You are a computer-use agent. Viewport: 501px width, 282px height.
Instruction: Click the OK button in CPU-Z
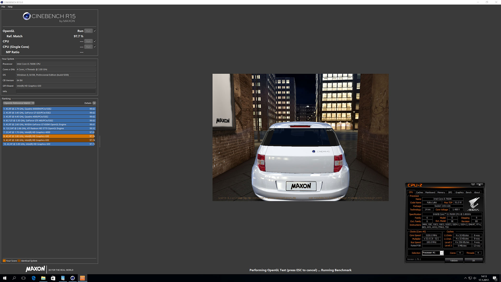coord(473,261)
